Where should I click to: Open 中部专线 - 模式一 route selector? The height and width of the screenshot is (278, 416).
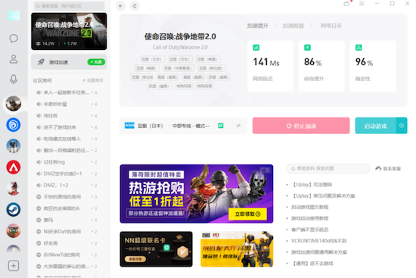coord(191,126)
